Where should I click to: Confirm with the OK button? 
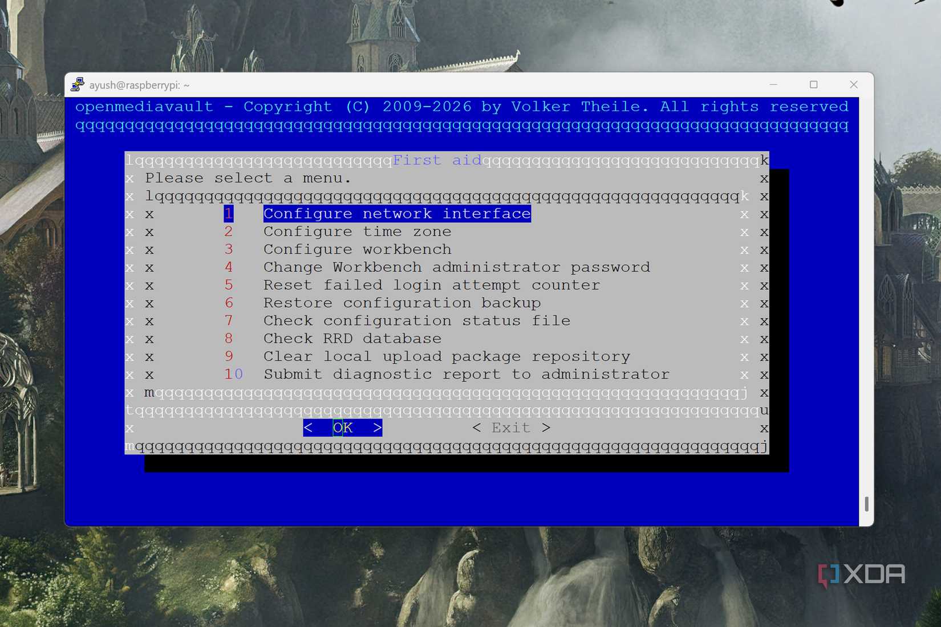point(343,427)
